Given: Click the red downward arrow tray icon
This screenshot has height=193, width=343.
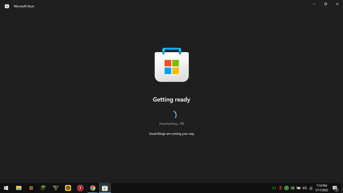Looking at the screenshot, I should click(280, 188).
